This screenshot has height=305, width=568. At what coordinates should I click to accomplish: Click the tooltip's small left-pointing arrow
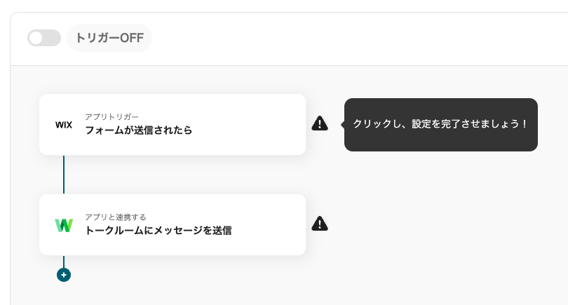[342, 124]
